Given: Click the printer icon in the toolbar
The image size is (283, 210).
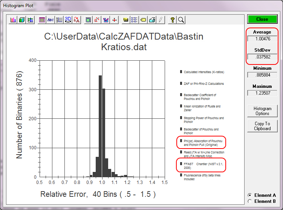Looking at the screenshot, I should click(x=152, y=20).
